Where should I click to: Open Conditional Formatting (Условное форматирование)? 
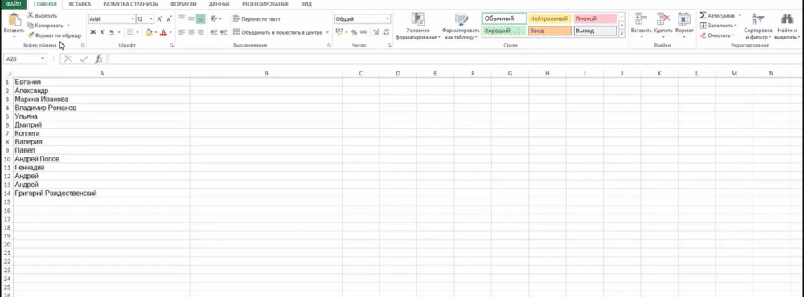(x=418, y=26)
